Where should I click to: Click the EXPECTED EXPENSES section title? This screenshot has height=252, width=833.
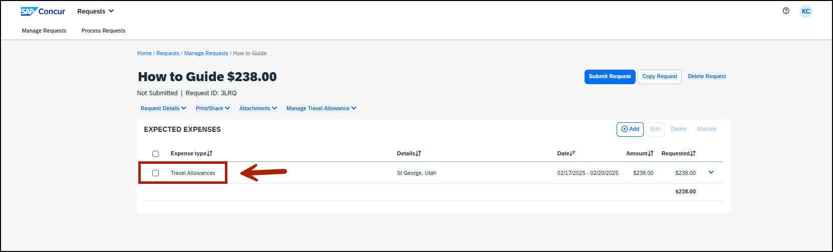coord(182,129)
